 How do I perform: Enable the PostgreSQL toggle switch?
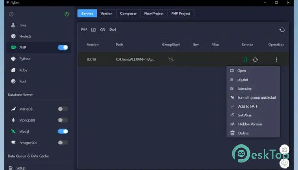(x=63, y=142)
